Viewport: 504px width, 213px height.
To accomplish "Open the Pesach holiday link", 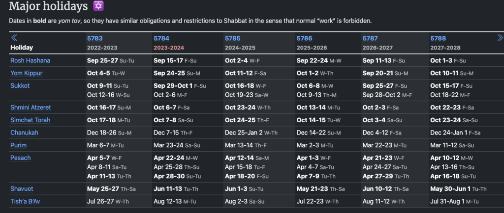I will (21, 158).
